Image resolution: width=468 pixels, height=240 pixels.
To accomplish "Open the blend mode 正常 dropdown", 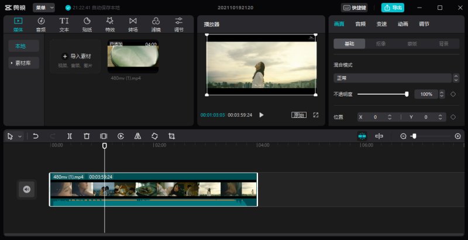I will point(397,78).
